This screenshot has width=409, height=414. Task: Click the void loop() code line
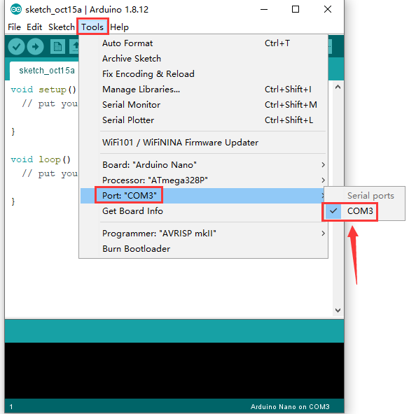pyautogui.click(x=41, y=159)
